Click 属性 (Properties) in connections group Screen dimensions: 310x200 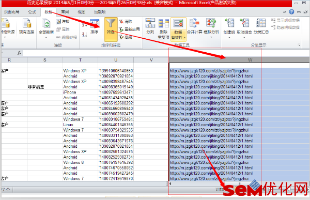coord(63,29)
